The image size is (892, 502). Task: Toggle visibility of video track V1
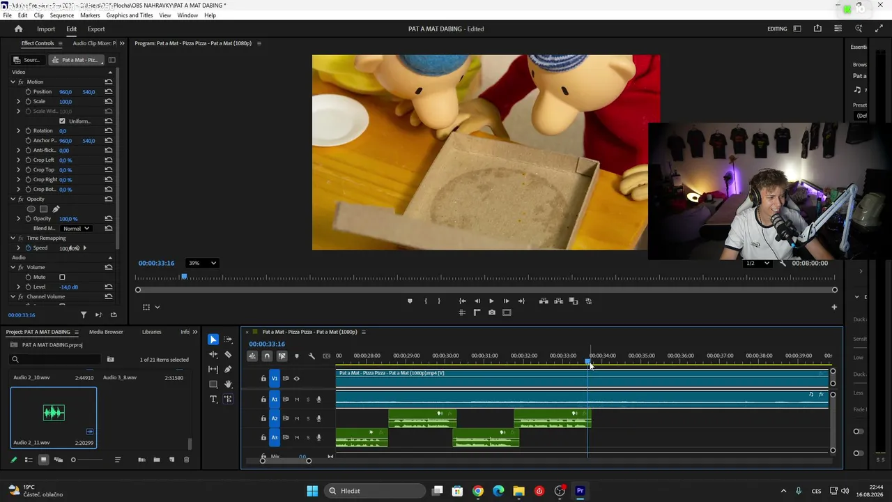[296, 379]
